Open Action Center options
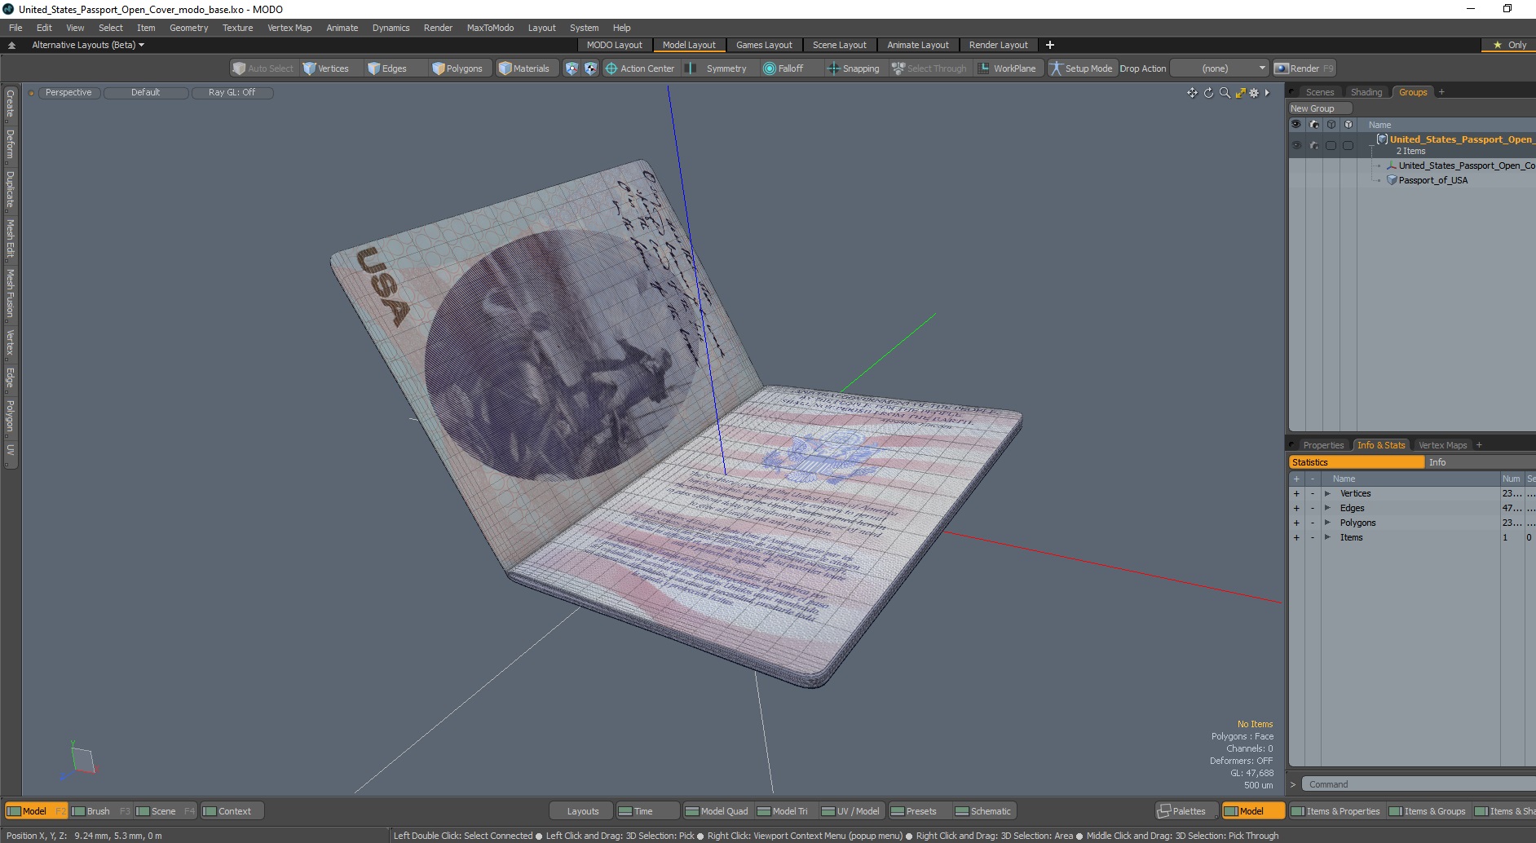 click(x=640, y=68)
